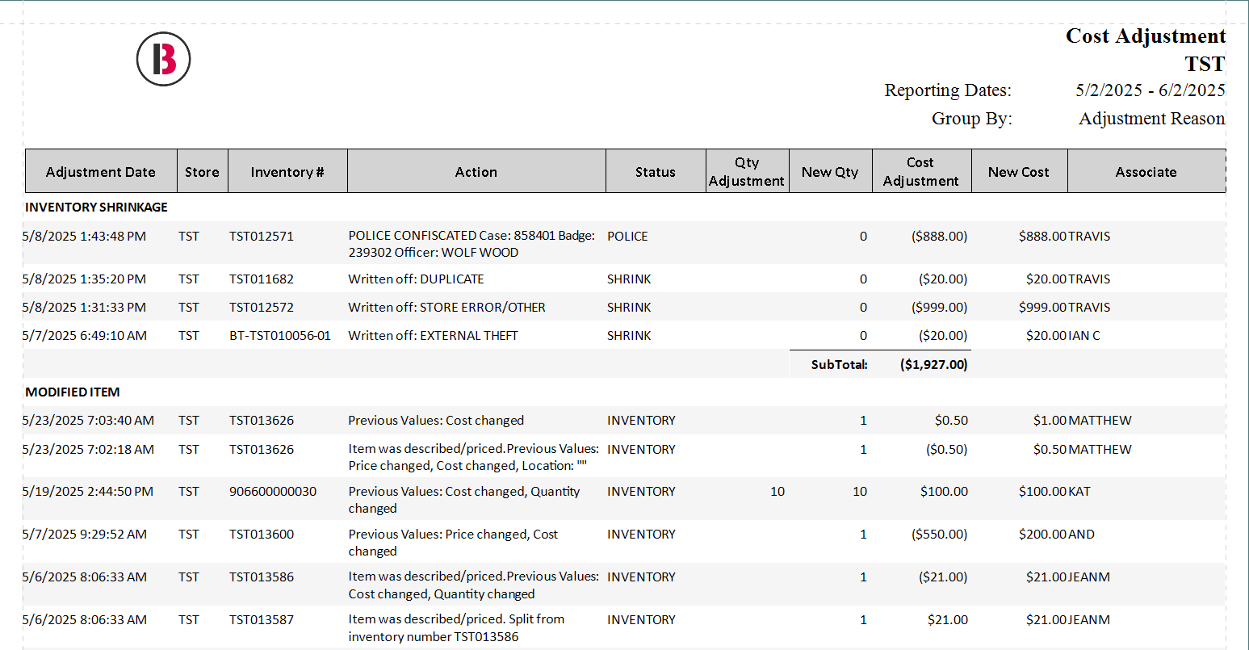
Task: Click the red B company logo
Action: pos(163,59)
